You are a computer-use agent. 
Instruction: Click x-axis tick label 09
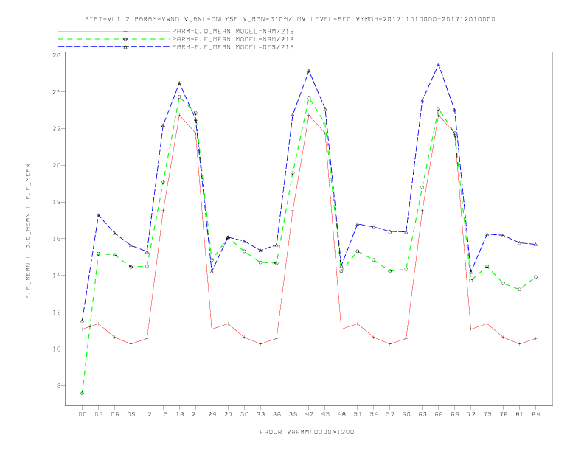[x=131, y=414]
